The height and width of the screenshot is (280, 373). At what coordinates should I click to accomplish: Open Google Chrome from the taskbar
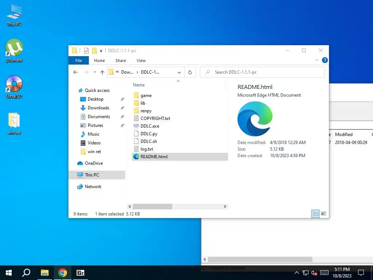[x=63, y=273]
